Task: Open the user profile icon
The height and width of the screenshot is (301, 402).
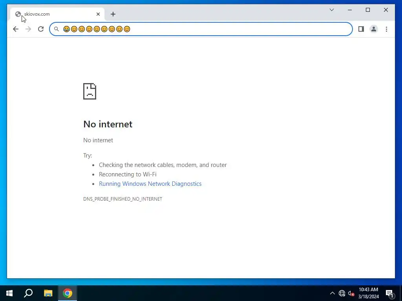Action: pyautogui.click(x=374, y=29)
